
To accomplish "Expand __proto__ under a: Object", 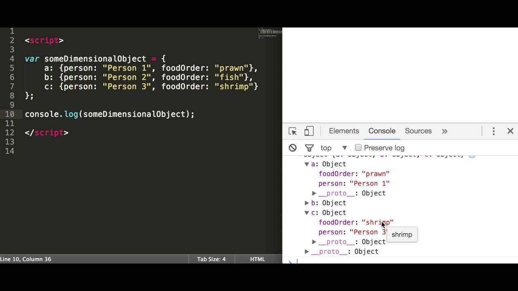I will click(314, 193).
